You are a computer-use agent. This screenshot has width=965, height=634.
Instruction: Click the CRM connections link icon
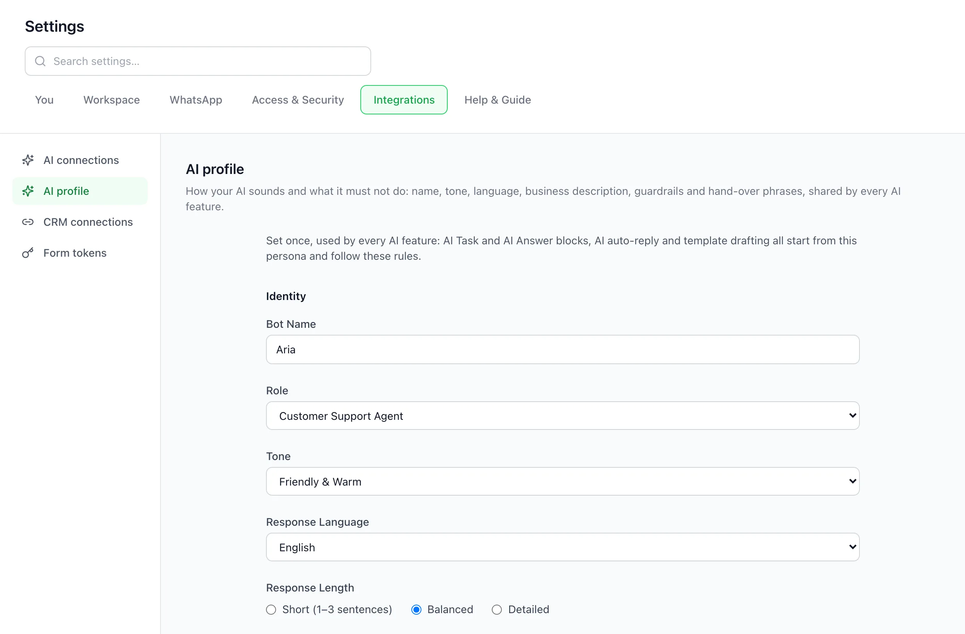tap(28, 222)
